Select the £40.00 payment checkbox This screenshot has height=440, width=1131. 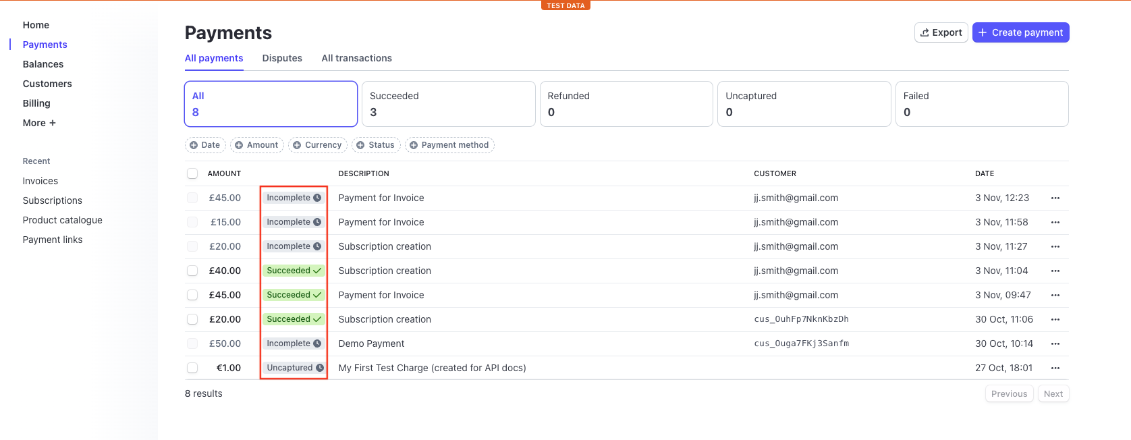pos(192,271)
